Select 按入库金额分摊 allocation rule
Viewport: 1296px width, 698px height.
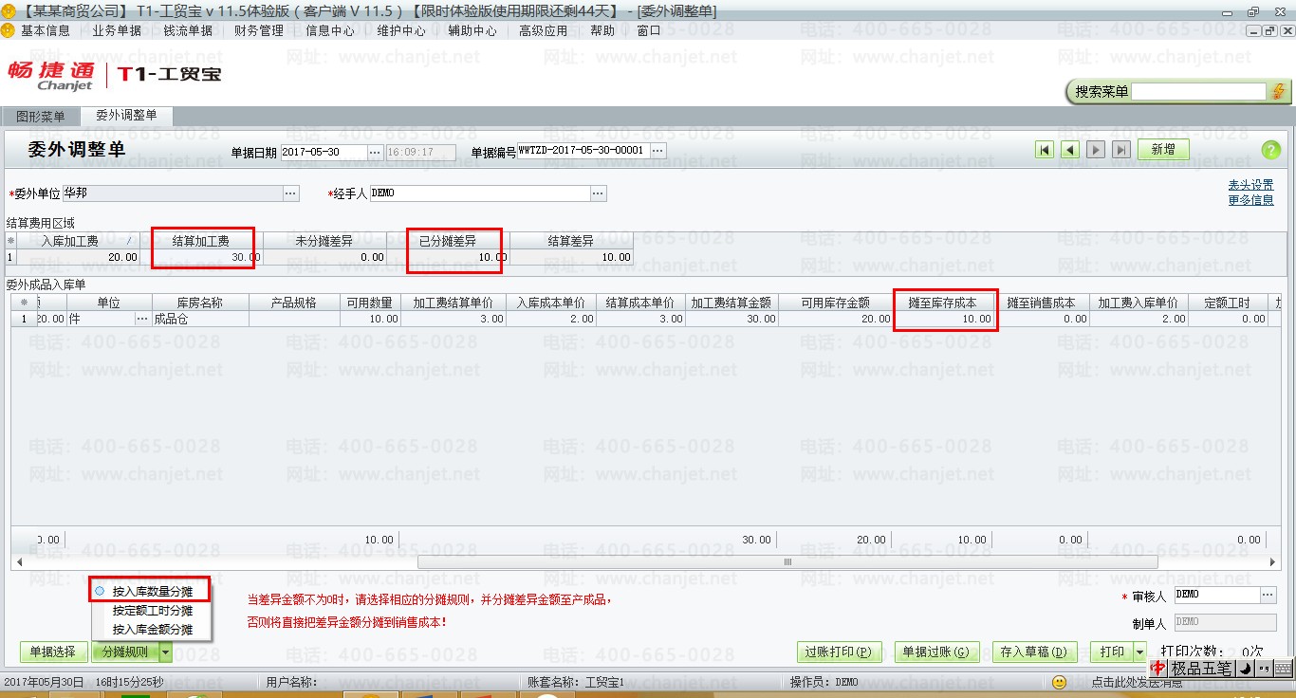tap(152, 630)
